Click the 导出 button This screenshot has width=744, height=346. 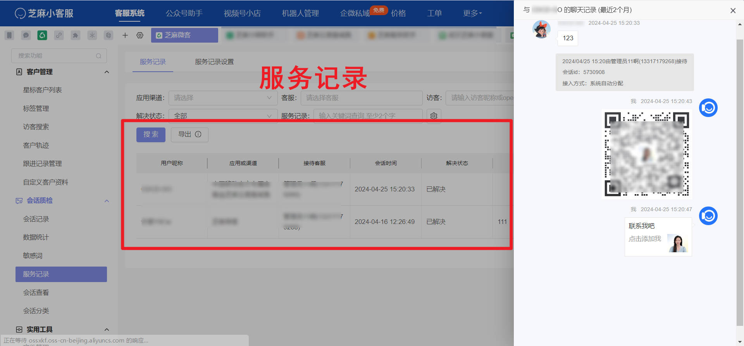click(189, 134)
